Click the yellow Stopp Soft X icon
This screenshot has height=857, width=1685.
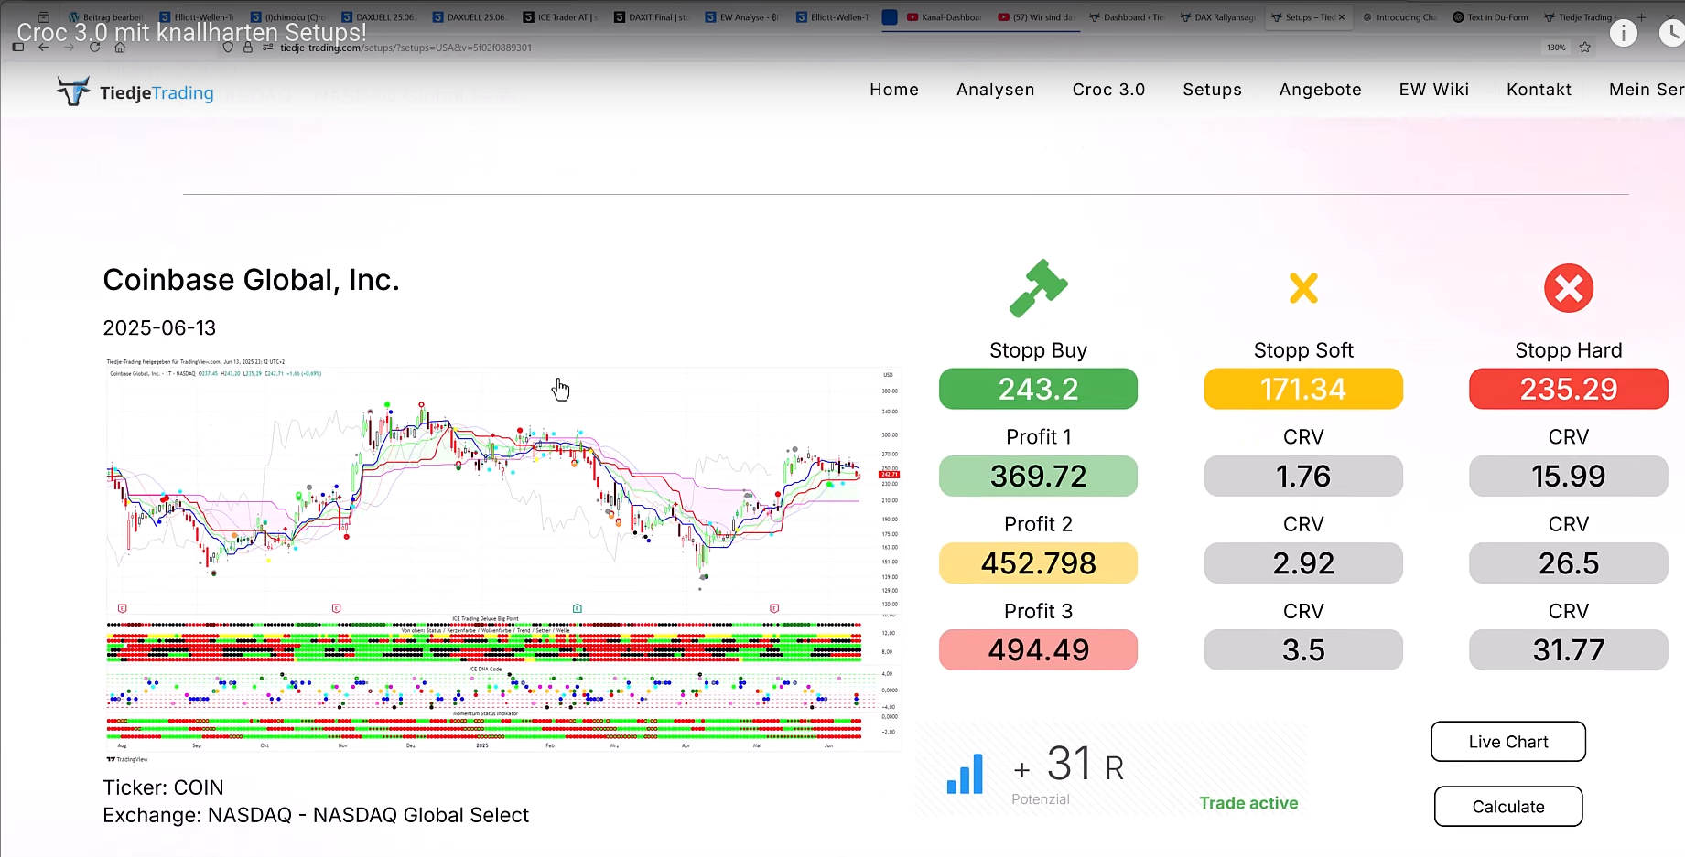pyautogui.click(x=1303, y=288)
